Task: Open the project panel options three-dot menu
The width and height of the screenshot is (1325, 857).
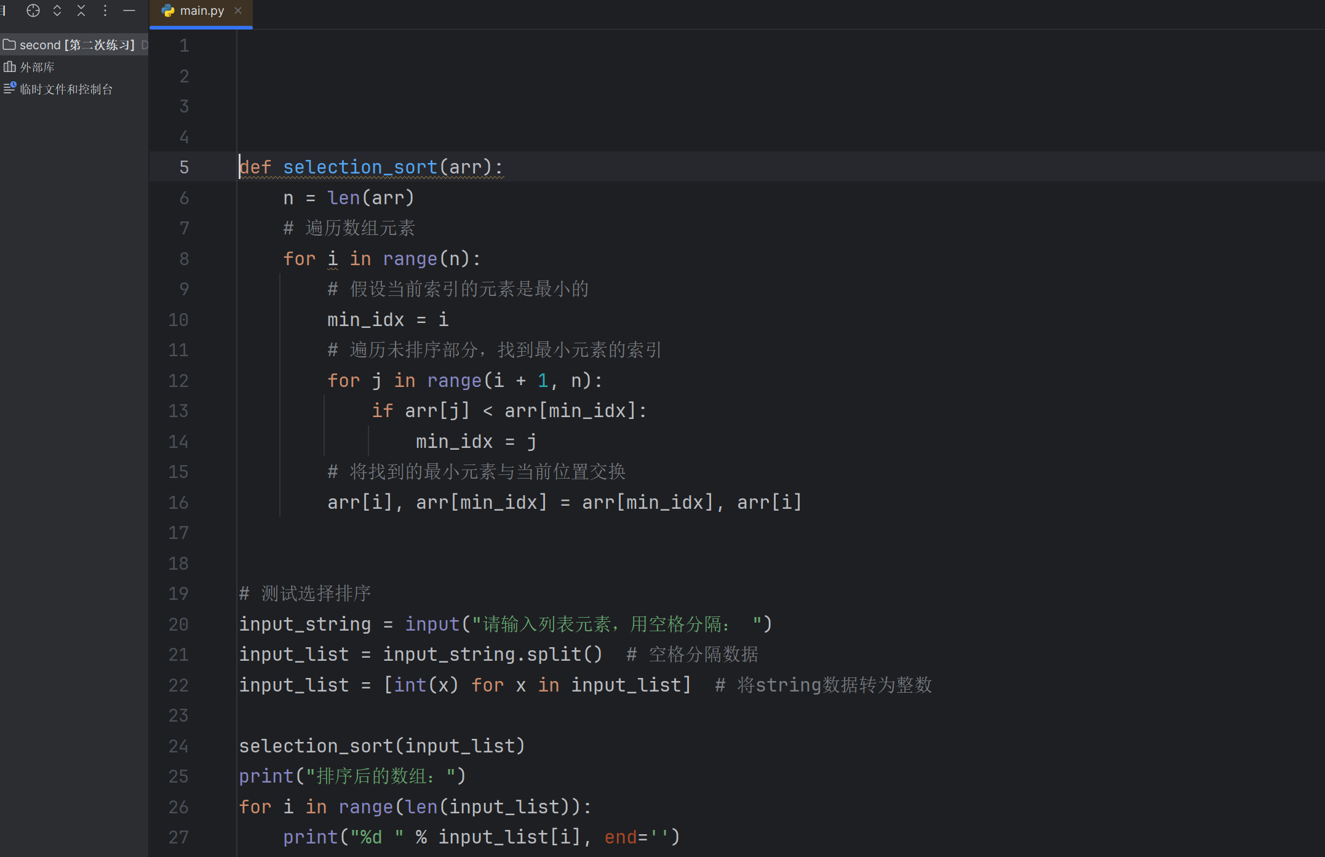Action: click(x=105, y=10)
